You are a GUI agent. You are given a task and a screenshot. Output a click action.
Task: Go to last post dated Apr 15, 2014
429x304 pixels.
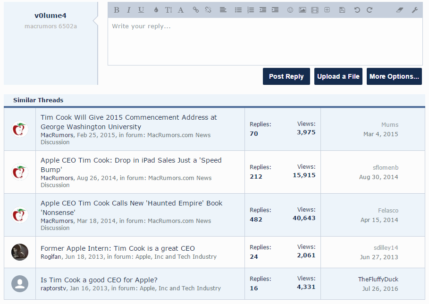tap(379, 220)
